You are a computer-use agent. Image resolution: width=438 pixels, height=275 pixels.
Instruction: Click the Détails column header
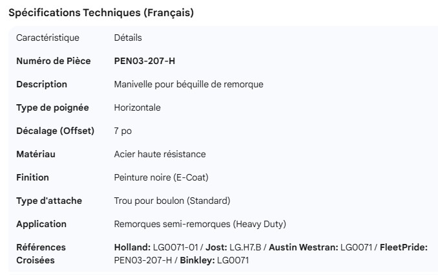click(128, 38)
